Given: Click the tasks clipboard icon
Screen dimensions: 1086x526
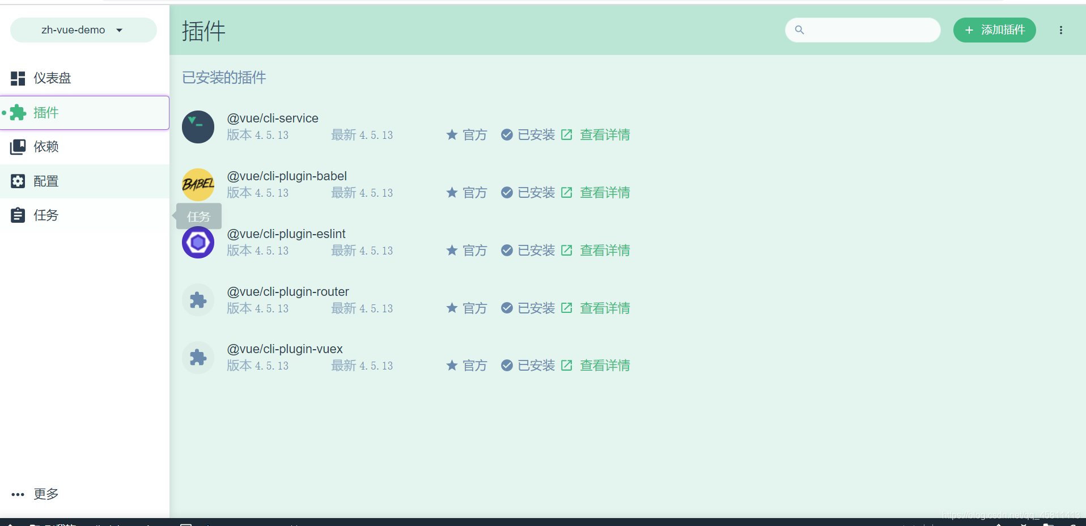Looking at the screenshot, I should click(x=18, y=215).
